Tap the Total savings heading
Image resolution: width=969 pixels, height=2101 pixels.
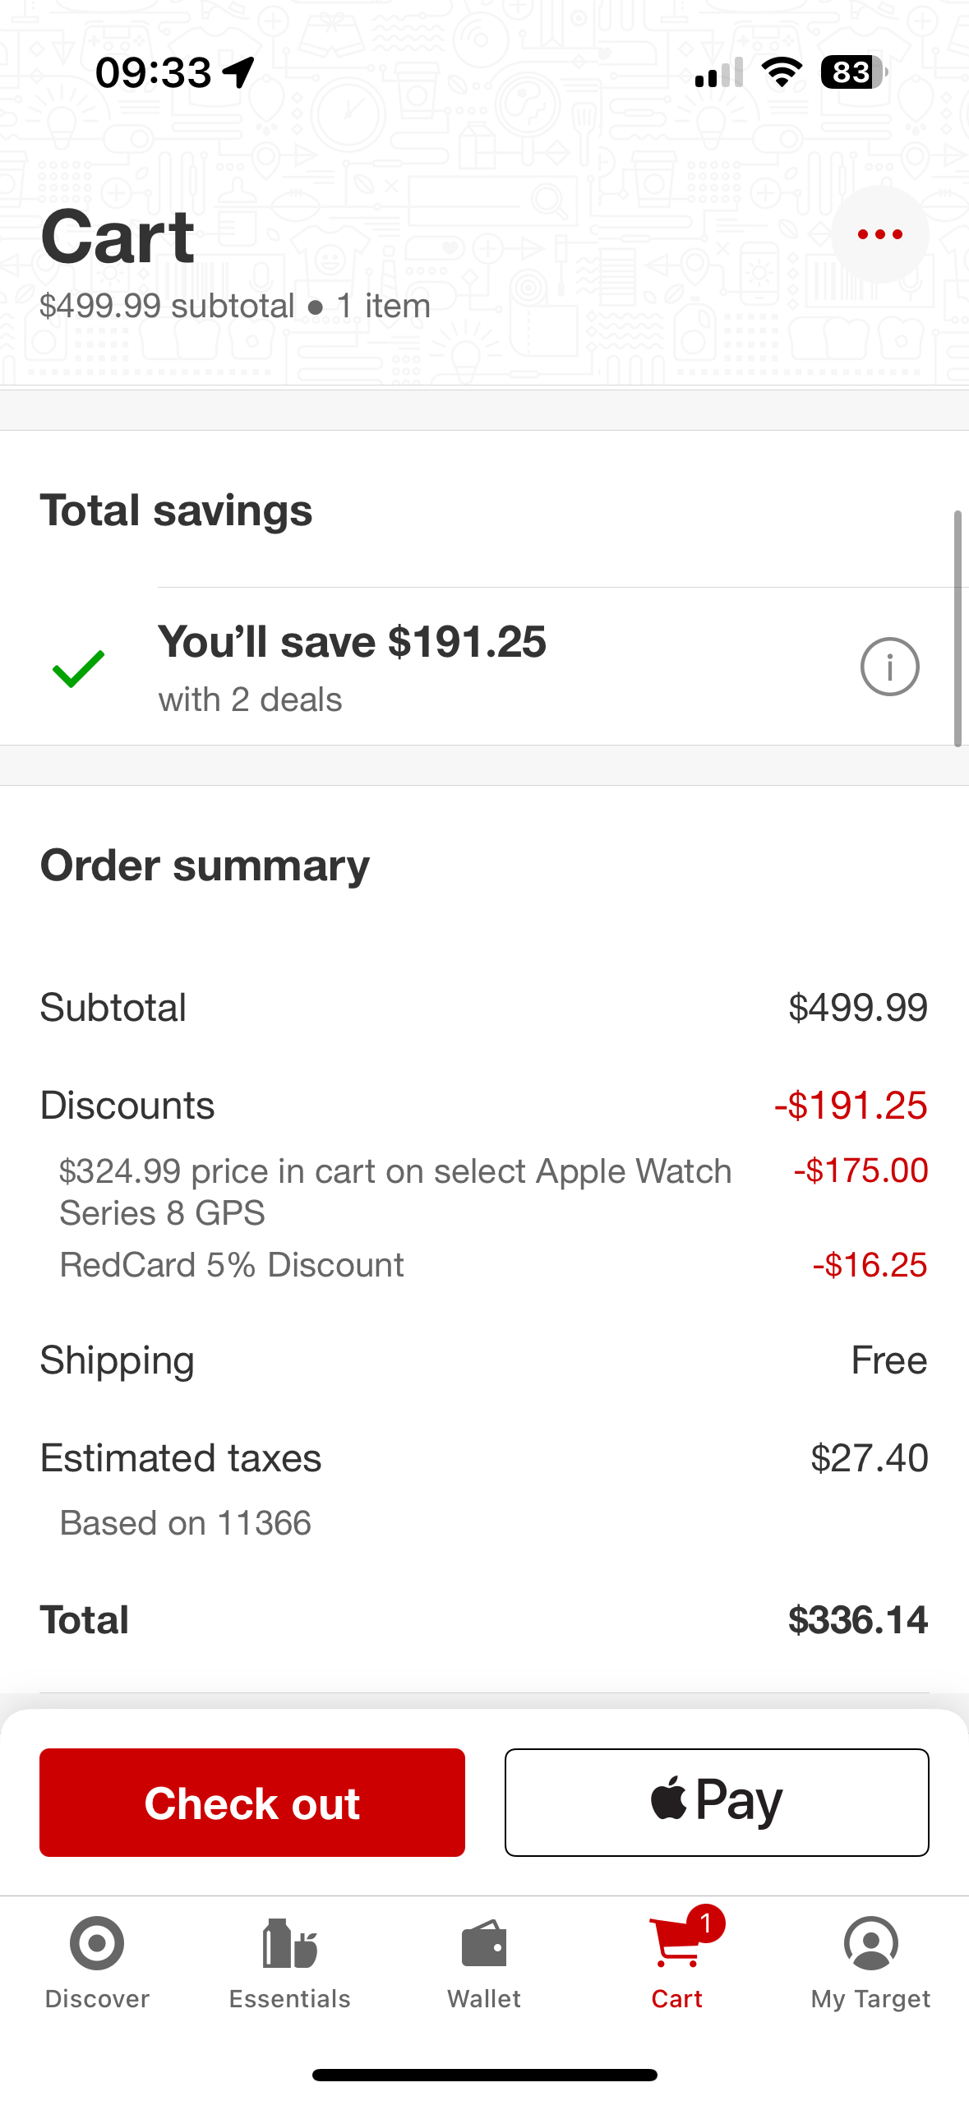[x=176, y=510]
